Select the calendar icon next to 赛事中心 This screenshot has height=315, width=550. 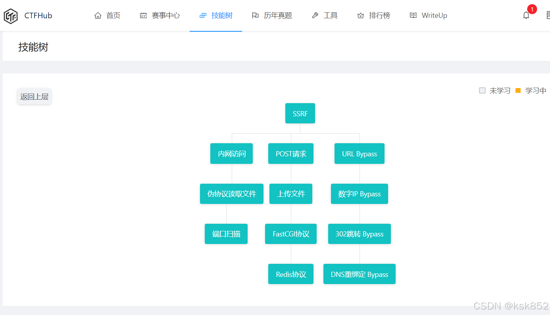[x=143, y=15]
